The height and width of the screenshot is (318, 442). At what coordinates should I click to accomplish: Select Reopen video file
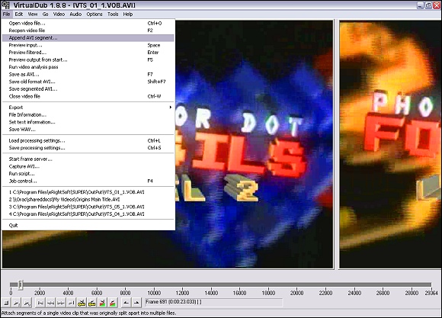pos(88,31)
